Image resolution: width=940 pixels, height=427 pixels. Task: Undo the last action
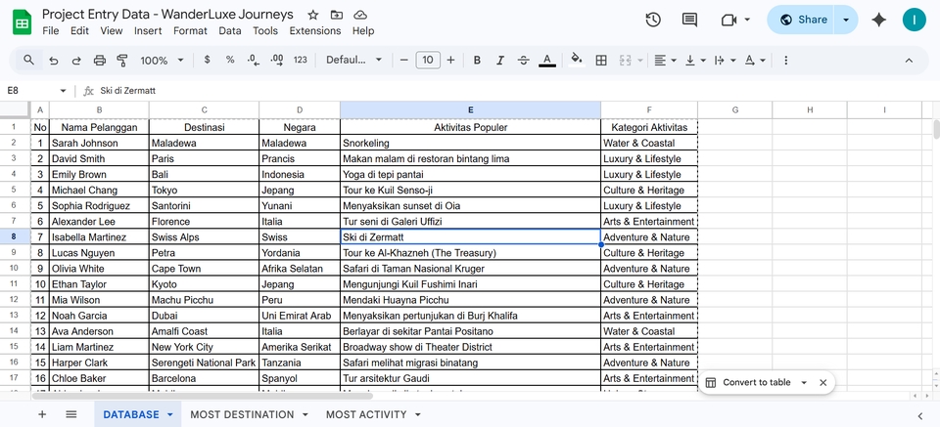[53, 60]
